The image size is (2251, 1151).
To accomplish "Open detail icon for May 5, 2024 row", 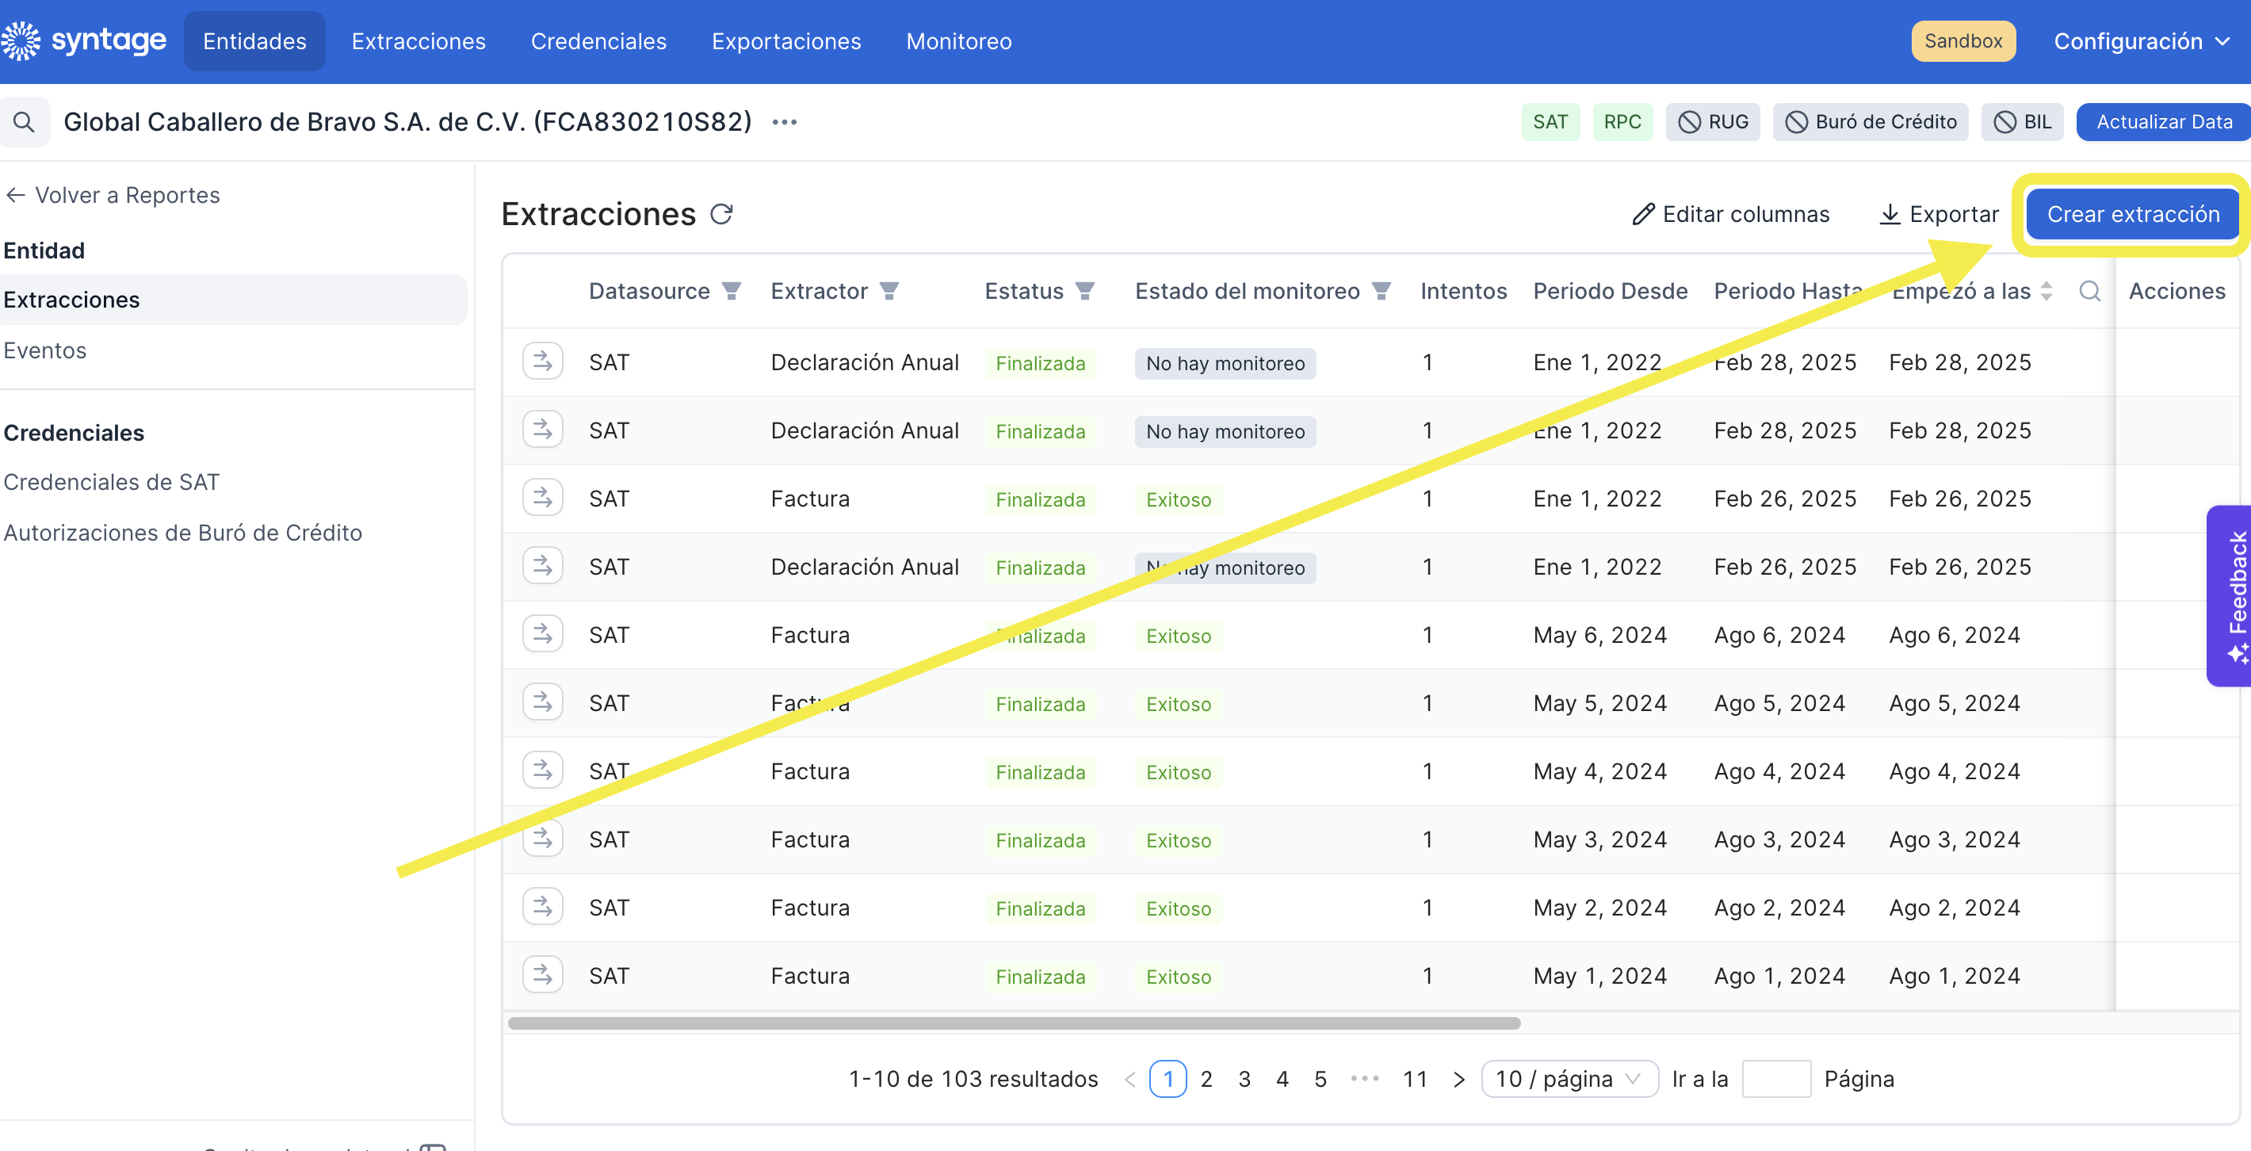I will 543,702.
